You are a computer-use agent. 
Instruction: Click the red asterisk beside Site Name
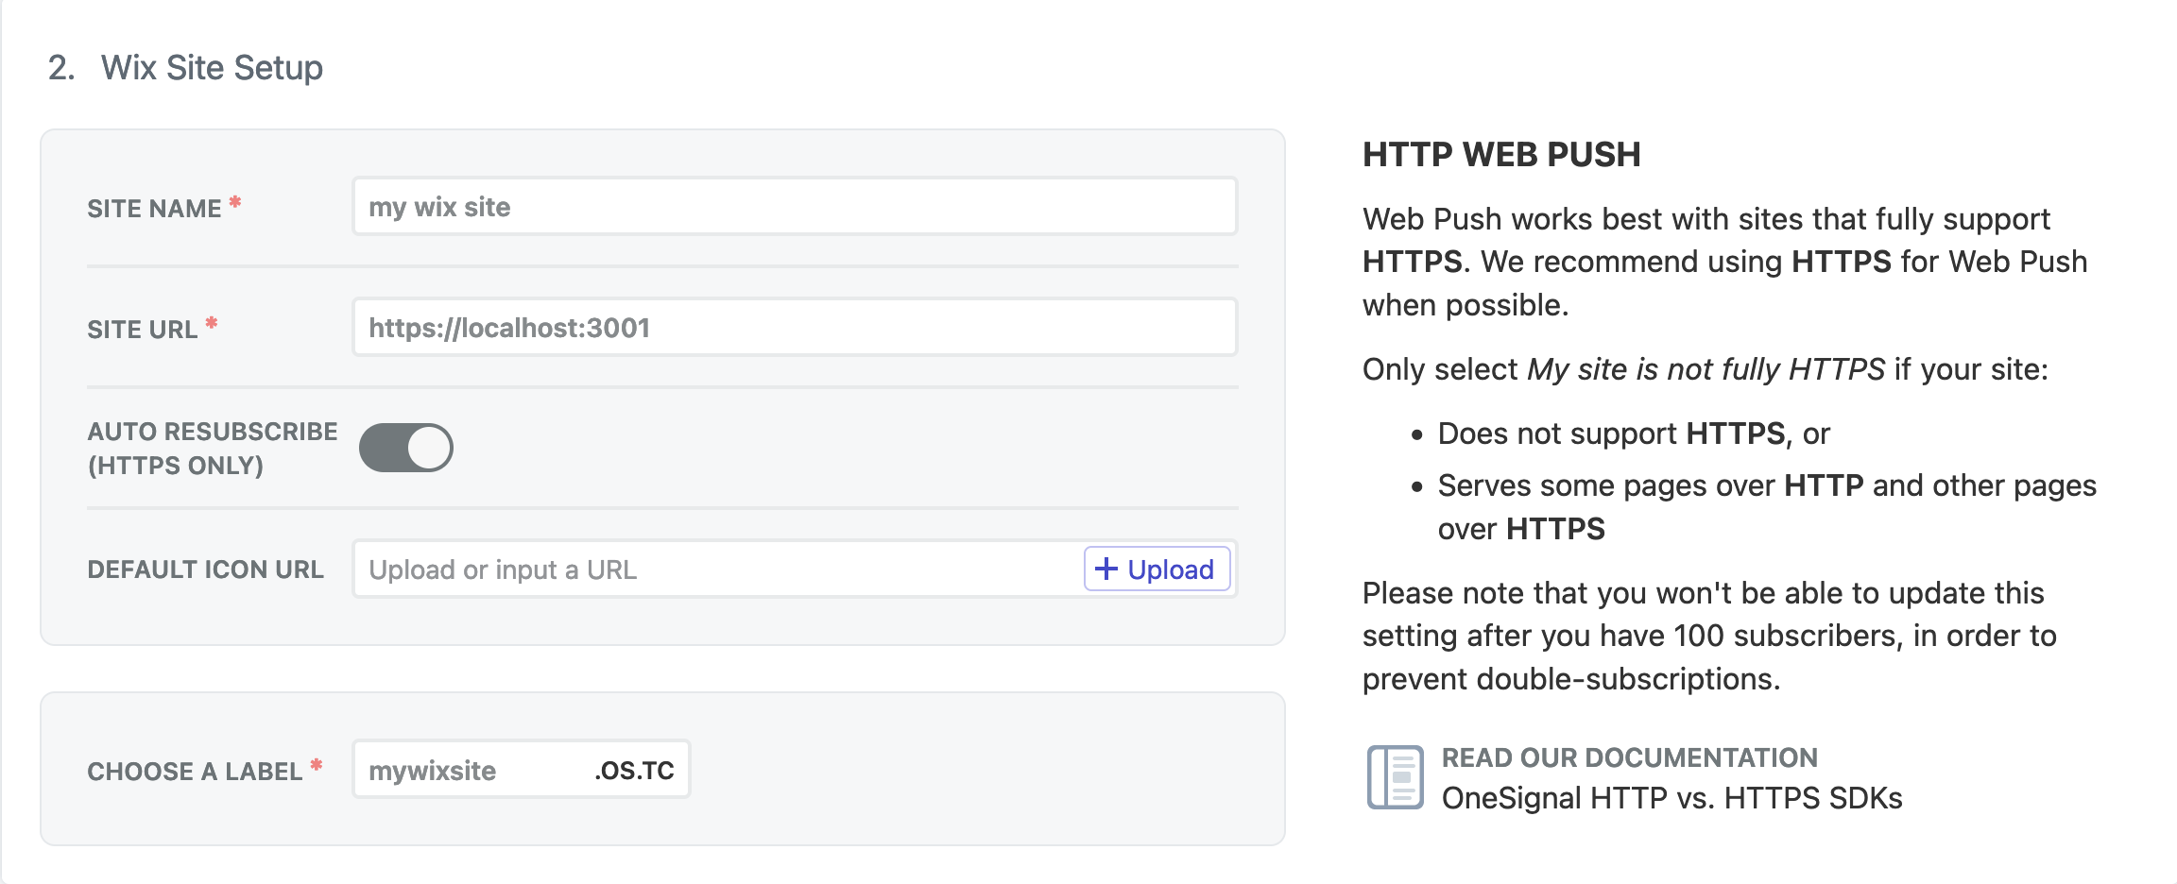(235, 202)
